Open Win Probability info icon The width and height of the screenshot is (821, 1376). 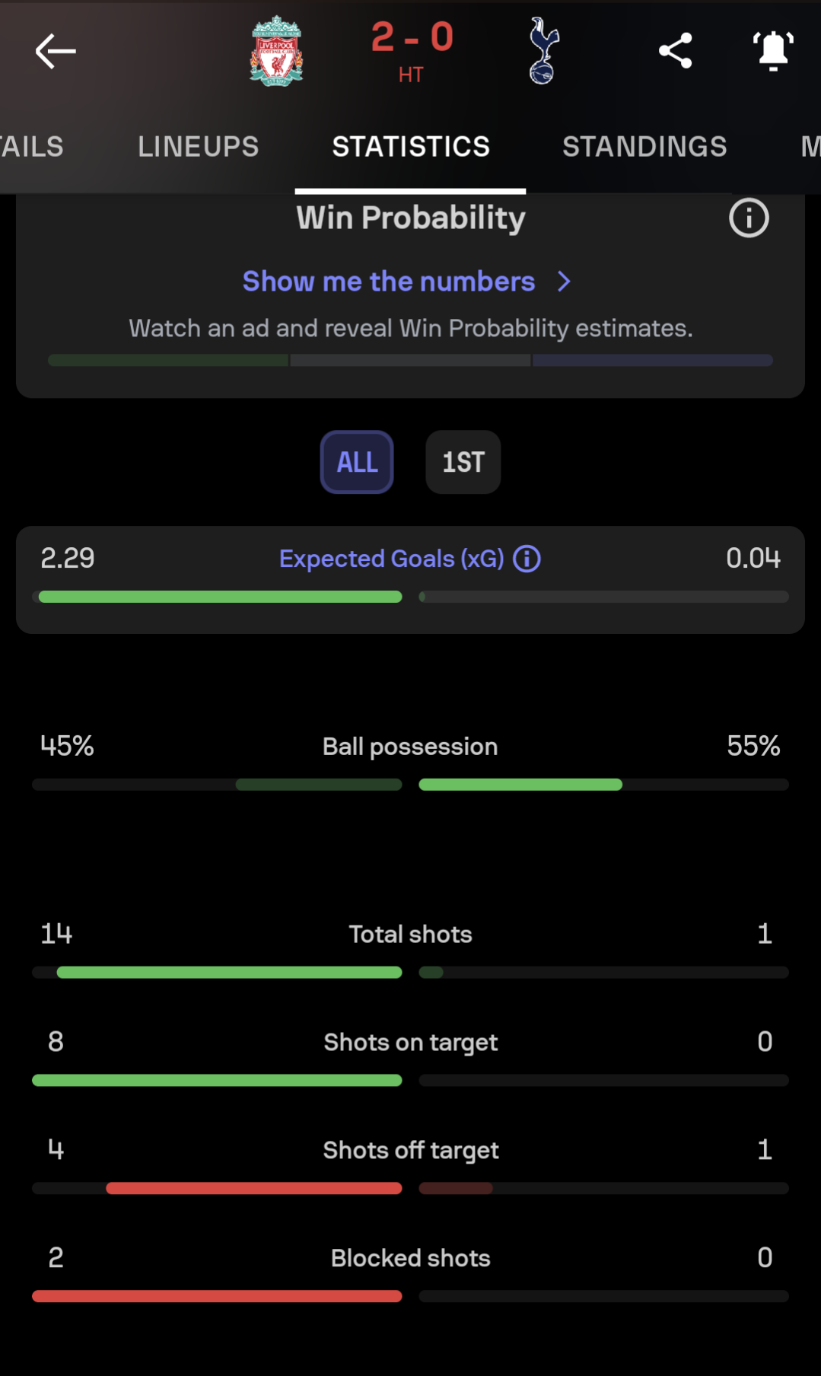pos(749,218)
